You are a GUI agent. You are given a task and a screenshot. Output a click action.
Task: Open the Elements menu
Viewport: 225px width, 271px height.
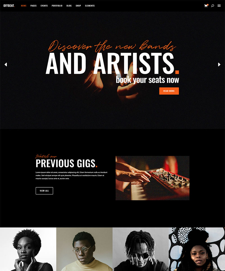coord(90,6)
